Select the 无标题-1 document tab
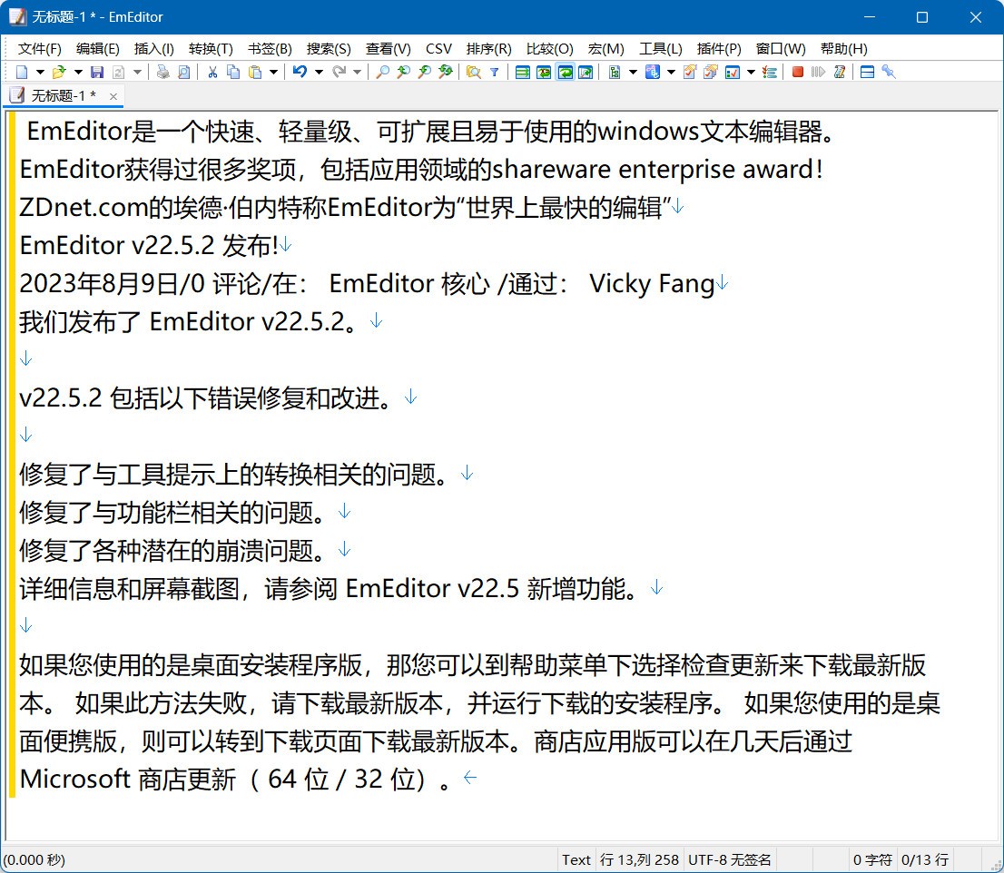 [x=63, y=96]
